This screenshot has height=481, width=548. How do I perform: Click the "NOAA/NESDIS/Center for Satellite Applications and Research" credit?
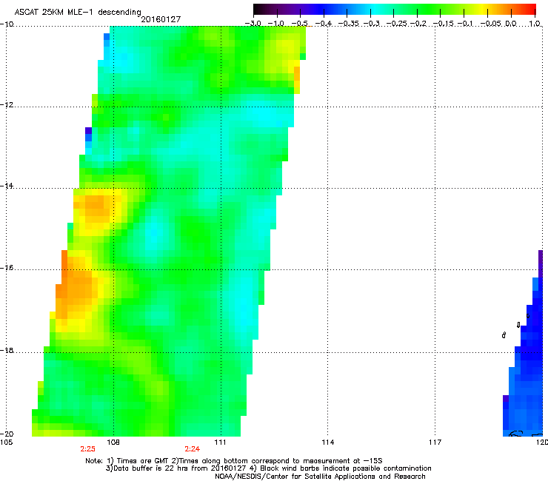coord(320,477)
